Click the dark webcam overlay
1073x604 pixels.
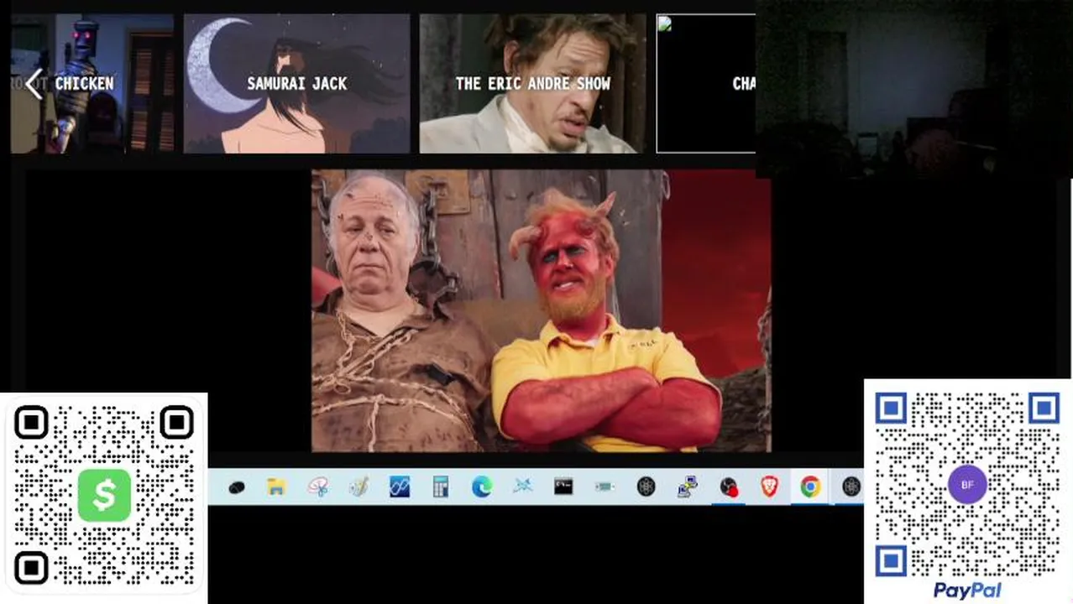click(913, 88)
